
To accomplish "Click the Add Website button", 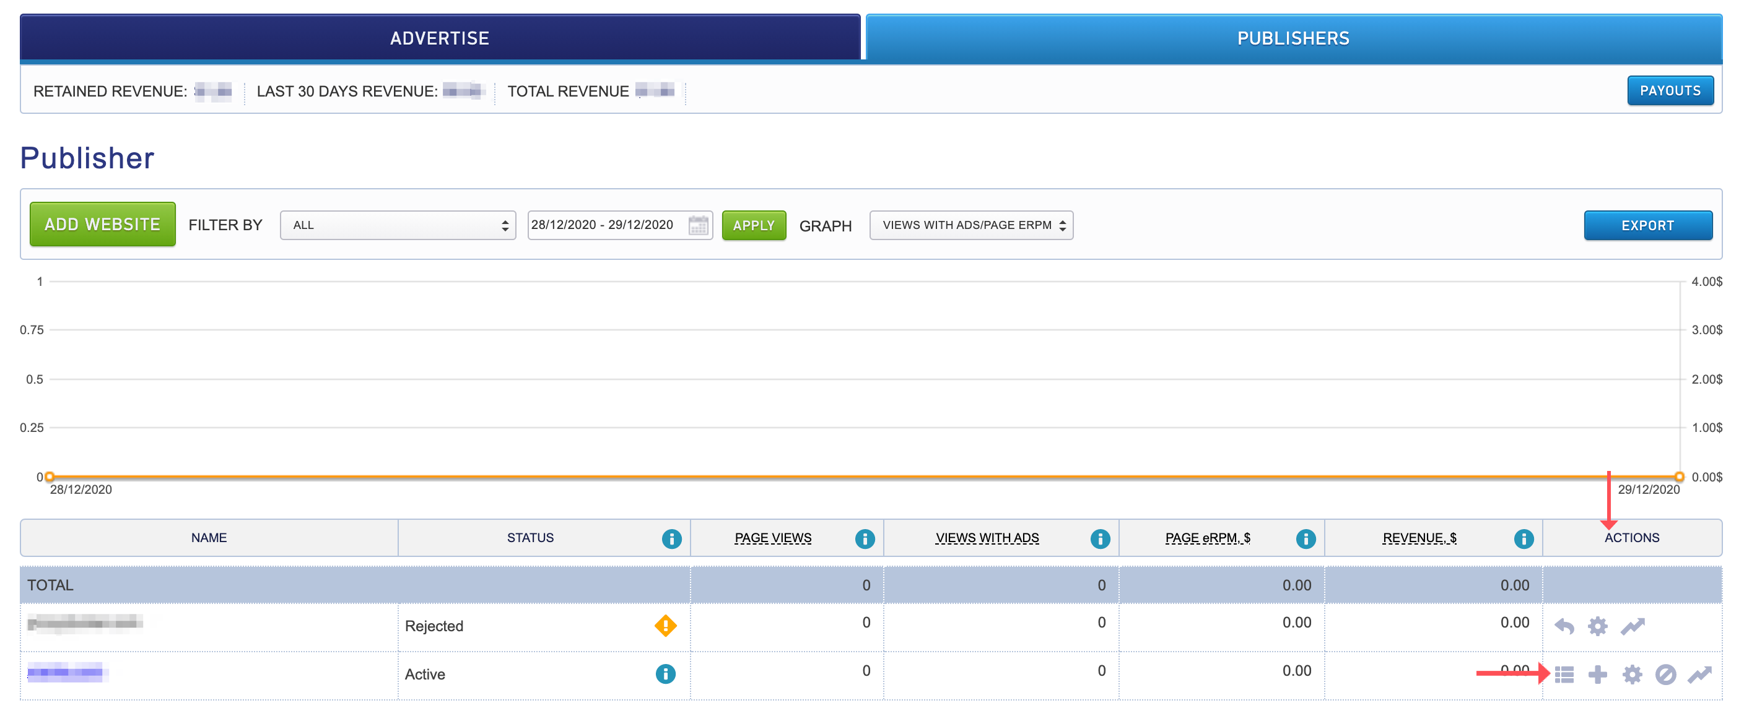I will (102, 224).
